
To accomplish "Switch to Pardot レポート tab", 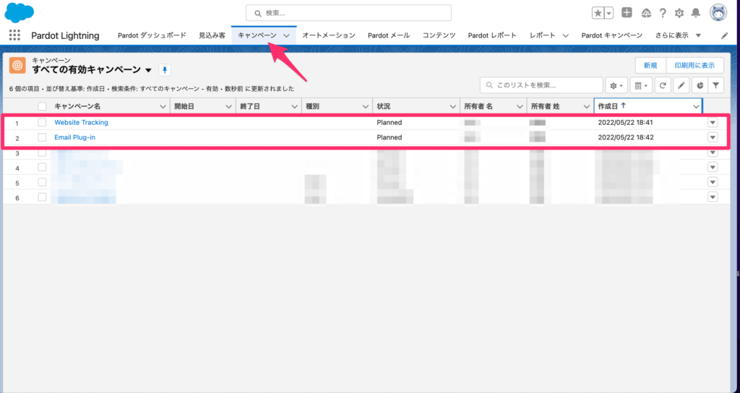I will (x=492, y=35).
